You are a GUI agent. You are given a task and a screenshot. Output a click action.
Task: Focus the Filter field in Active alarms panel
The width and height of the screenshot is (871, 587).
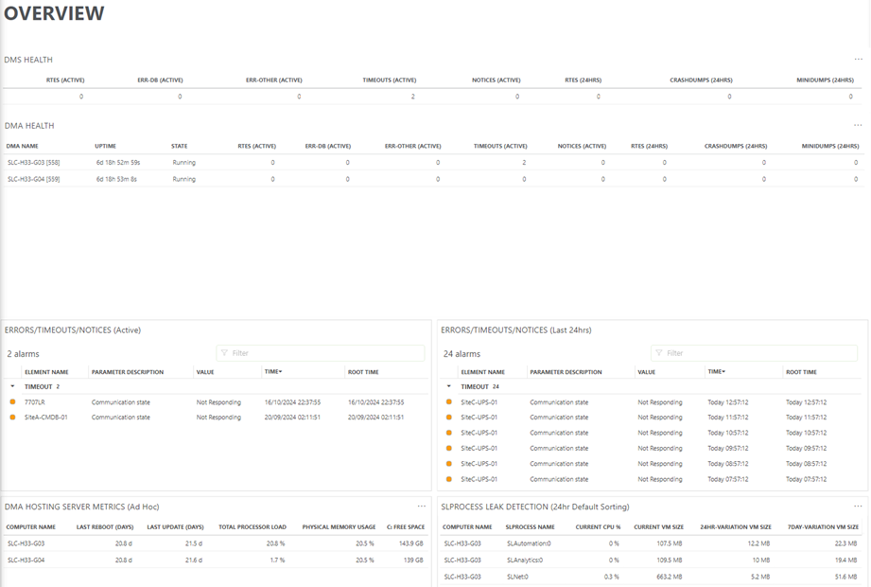click(321, 353)
